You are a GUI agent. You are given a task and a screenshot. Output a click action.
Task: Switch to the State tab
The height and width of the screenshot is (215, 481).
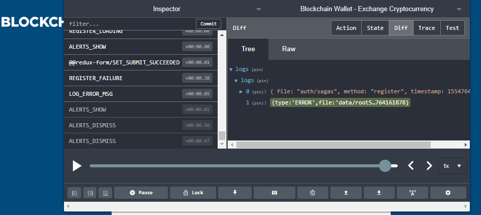pos(375,28)
